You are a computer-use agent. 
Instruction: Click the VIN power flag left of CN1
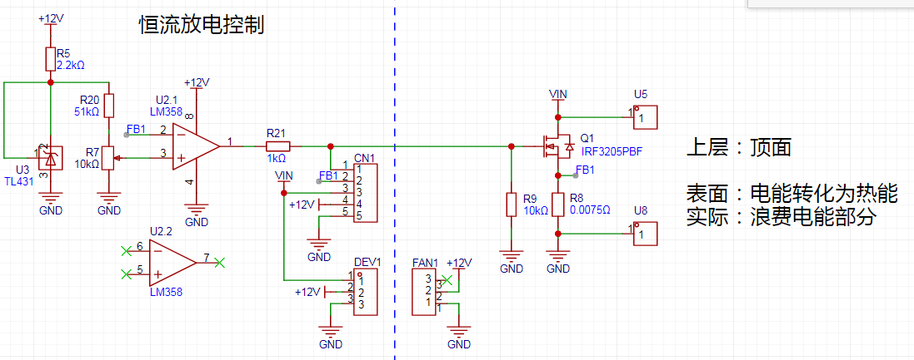pyautogui.click(x=284, y=177)
